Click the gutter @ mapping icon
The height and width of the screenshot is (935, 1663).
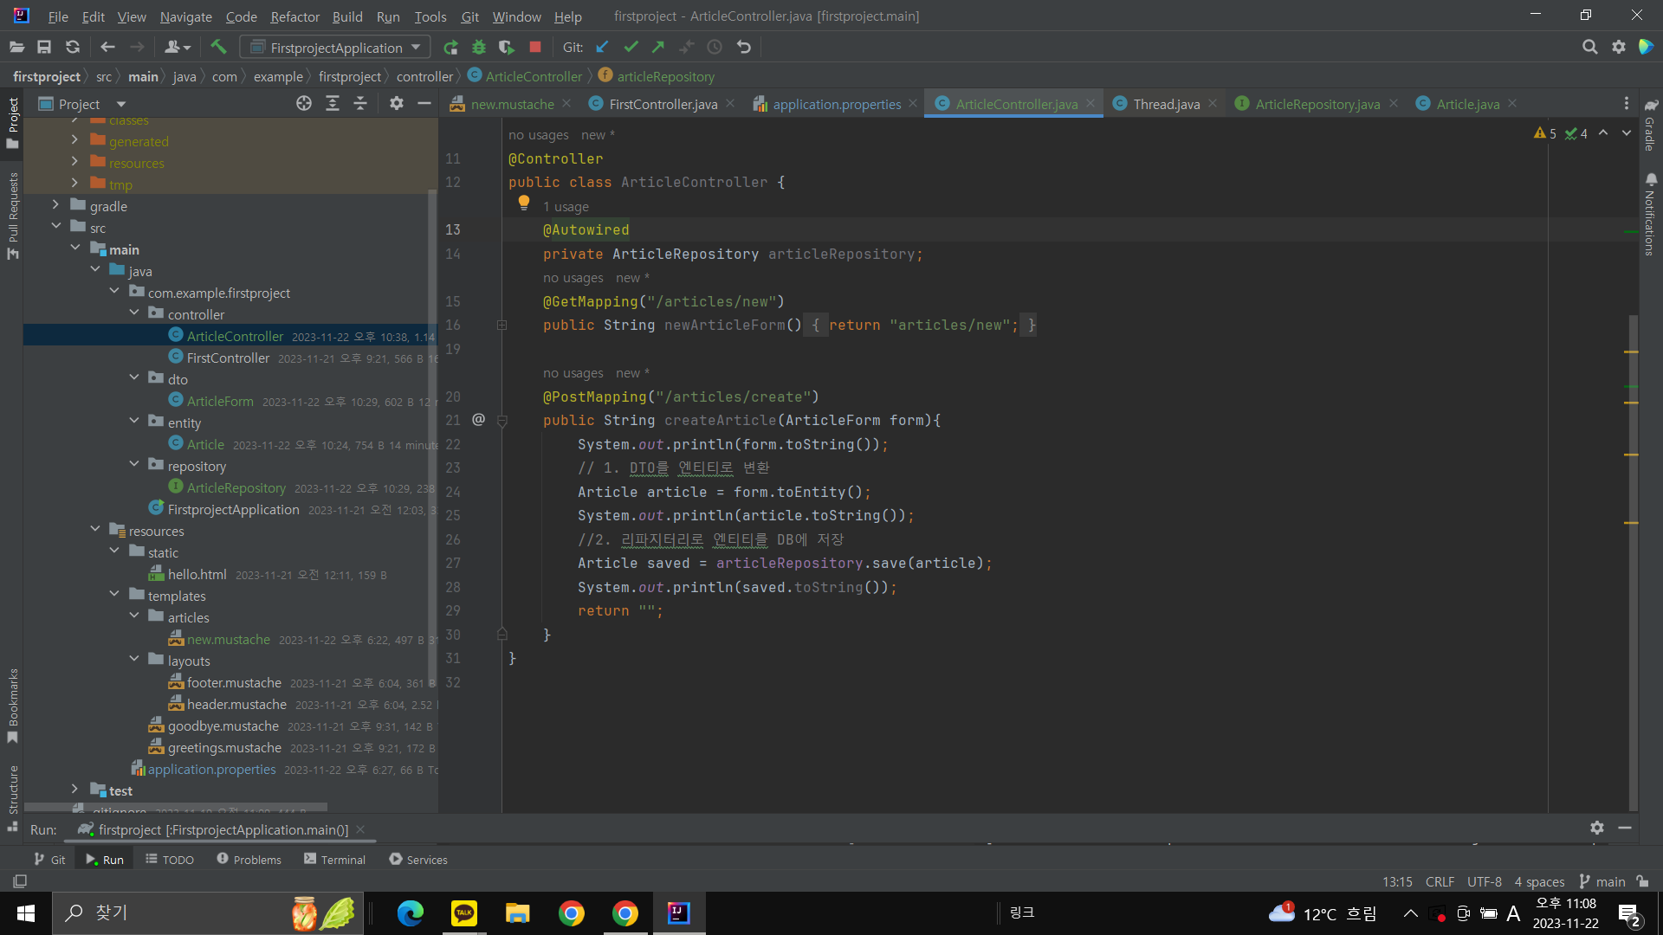pos(478,420)
